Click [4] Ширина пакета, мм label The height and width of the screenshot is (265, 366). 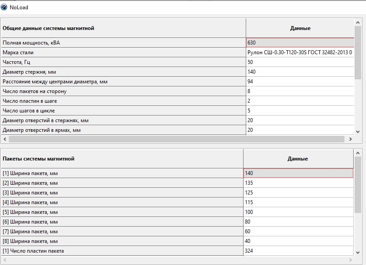tap(30, 202)
